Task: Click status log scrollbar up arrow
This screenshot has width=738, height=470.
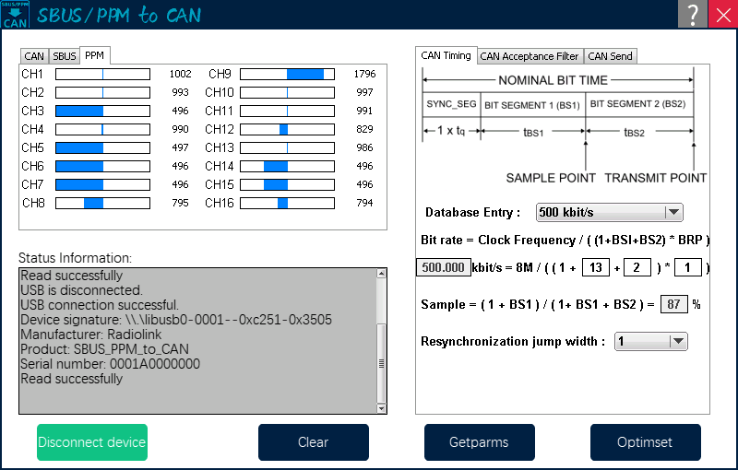Action: tap(381, 275)
